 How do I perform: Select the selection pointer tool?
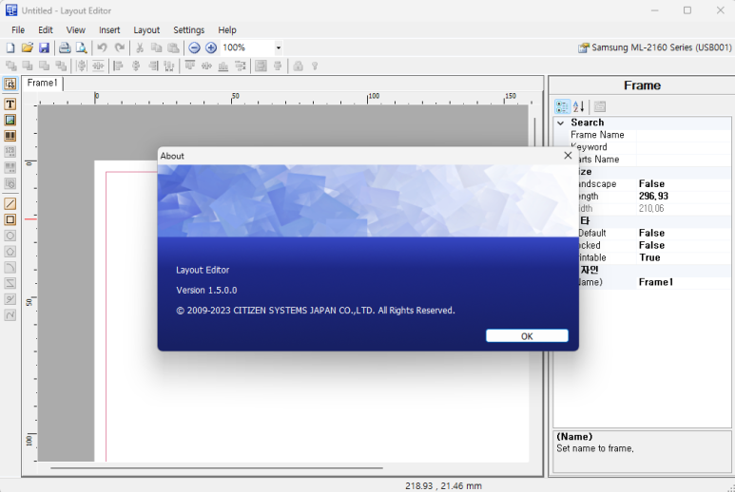(x=10, y=84)
